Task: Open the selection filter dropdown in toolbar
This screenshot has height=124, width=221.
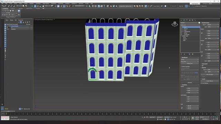Action: click(19, 6)
